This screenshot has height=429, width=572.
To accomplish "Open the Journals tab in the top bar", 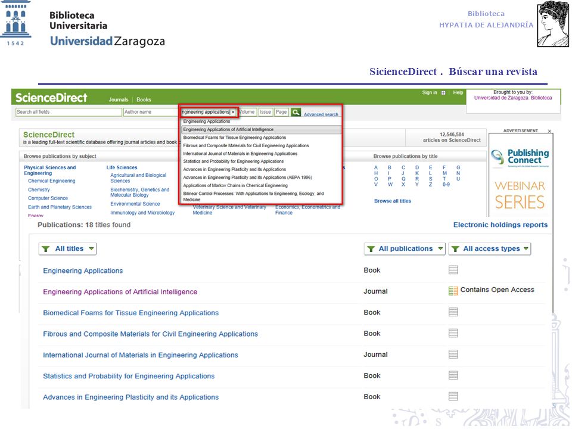I will click(119, 100).
